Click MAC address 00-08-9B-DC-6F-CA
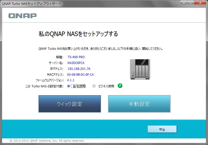Screen dimensions: 208x145 pos(80,75)
